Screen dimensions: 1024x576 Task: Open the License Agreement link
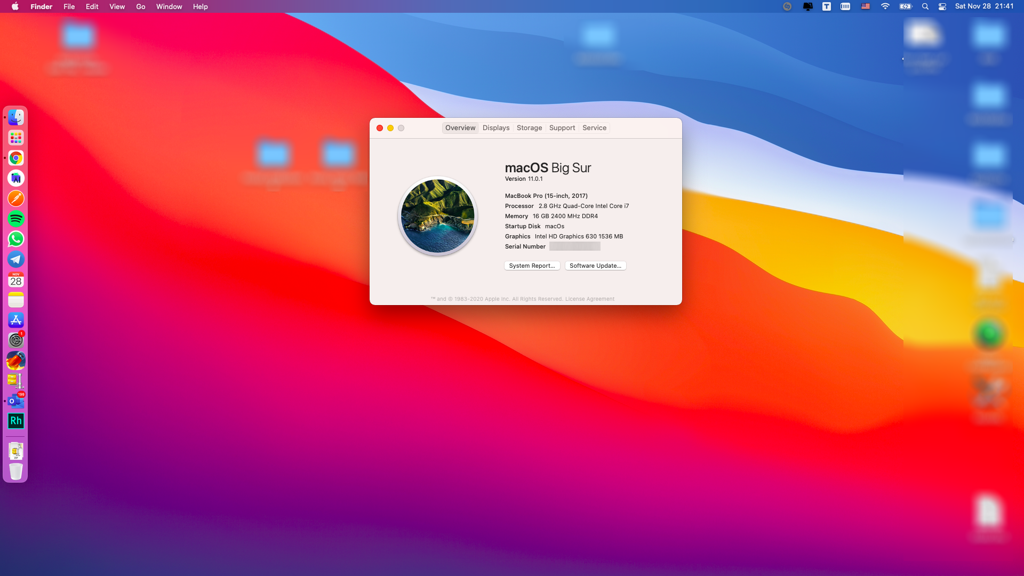click(x=589, y=299)
